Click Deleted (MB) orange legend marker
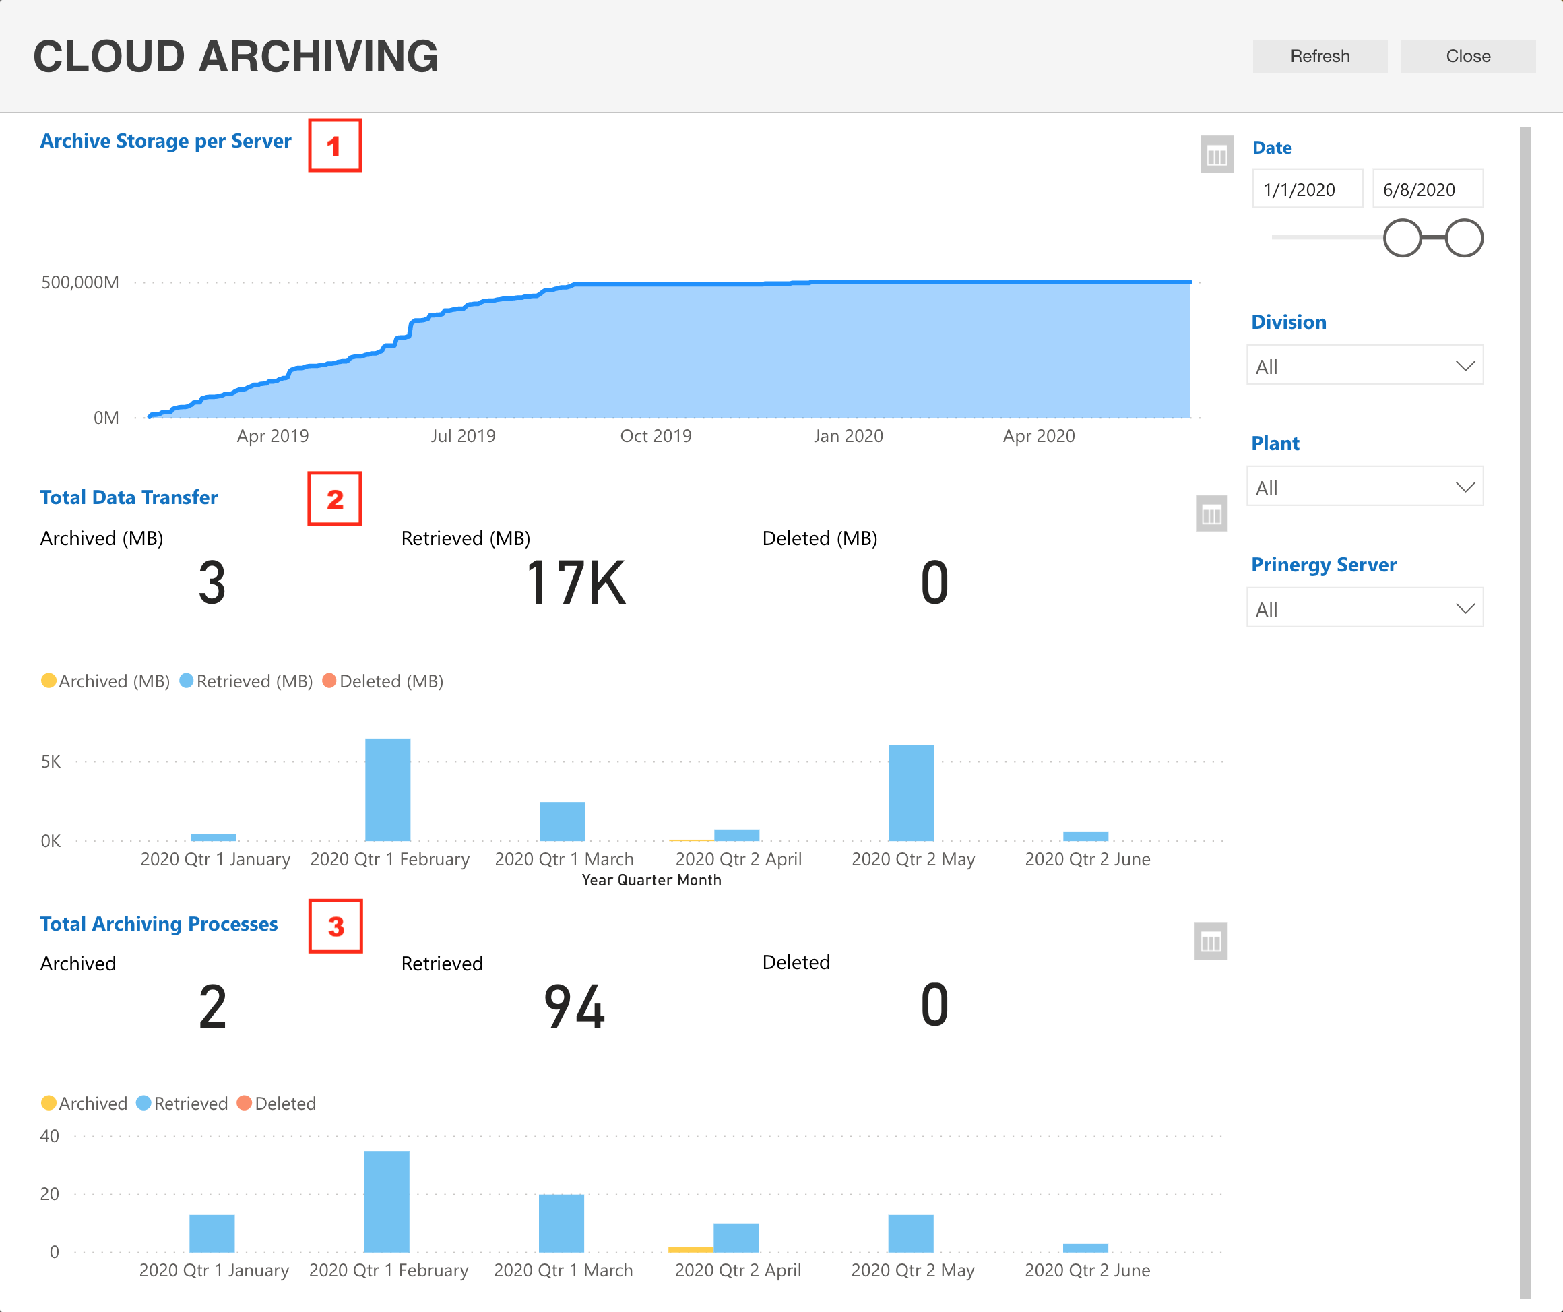 [329, 681]
